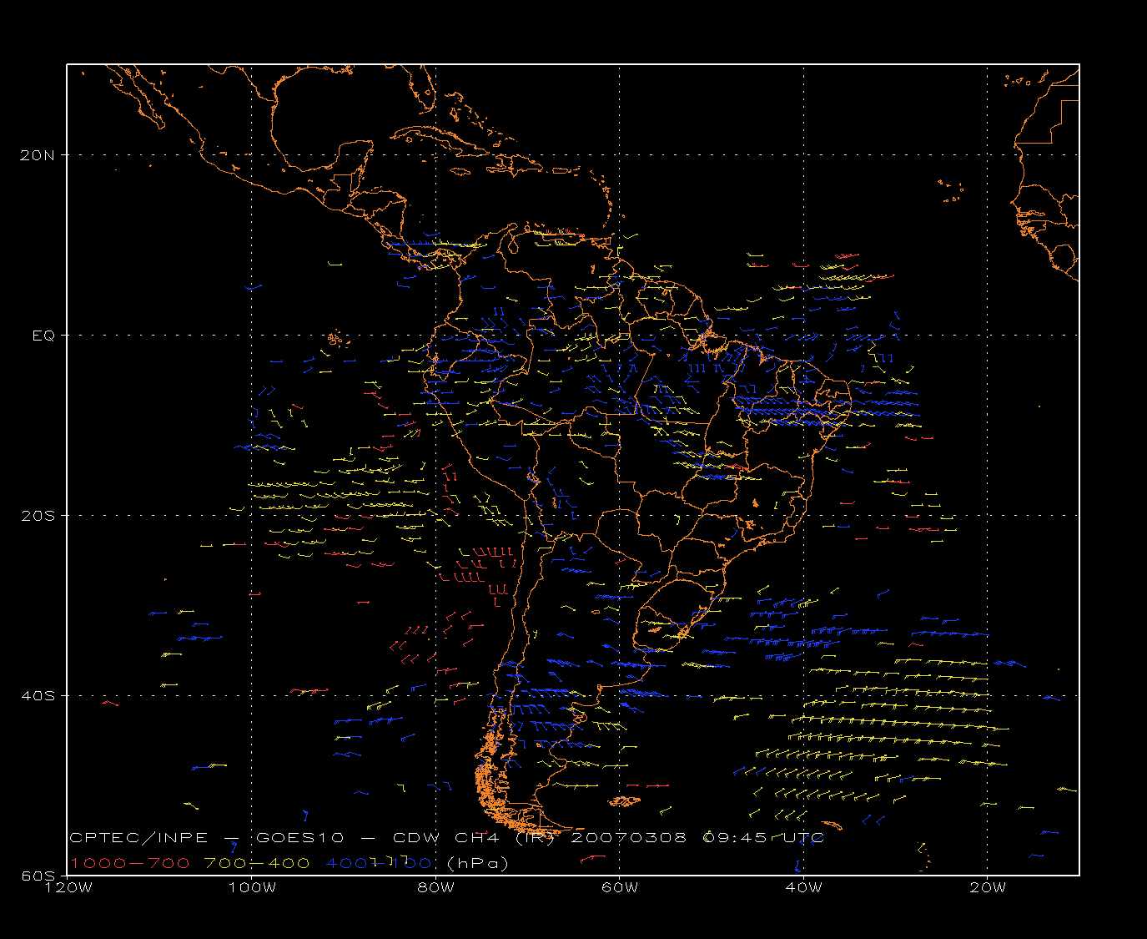
Task: Click the EQ latitude axis label
Action: 43,336
